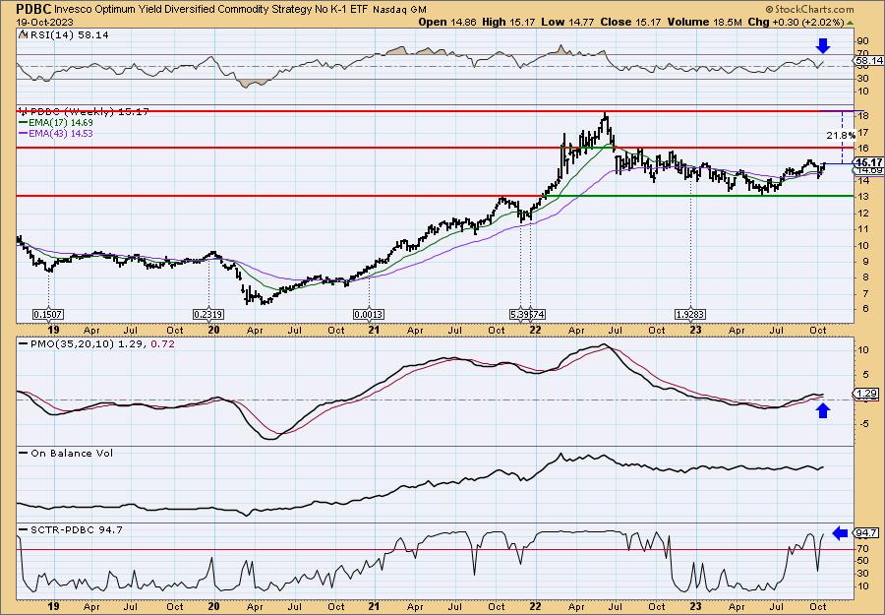Click the 18 price axis label
The image size is (885, 615).
click(863, 116)
